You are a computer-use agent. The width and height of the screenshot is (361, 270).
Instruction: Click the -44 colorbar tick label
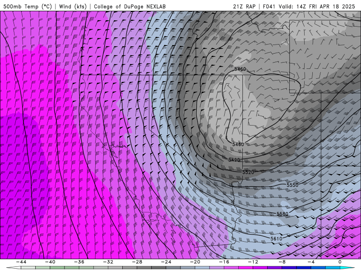(21, 262)
